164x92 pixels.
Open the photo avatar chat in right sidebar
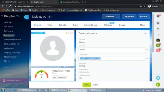(x=158, y=40)
